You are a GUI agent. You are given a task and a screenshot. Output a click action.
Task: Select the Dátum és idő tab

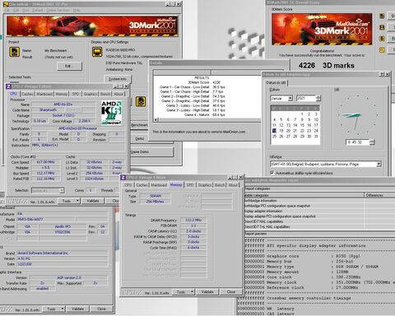(x=276, y=82)
